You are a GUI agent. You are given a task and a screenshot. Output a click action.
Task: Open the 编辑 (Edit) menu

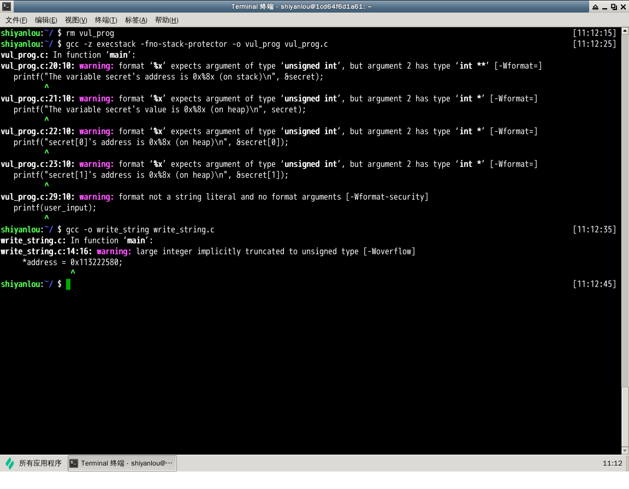pyautogui.click(x=46, y=20)
